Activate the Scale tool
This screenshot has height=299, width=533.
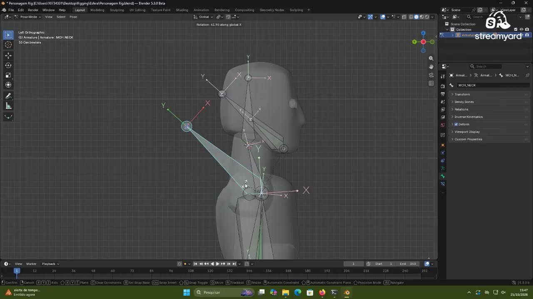[x=8, y=75]
